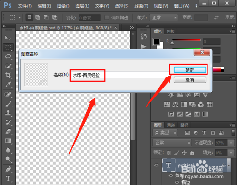Screen dimensions: 237x185
Task: Filter layers by type layer icon
Action: click(204, 133)
